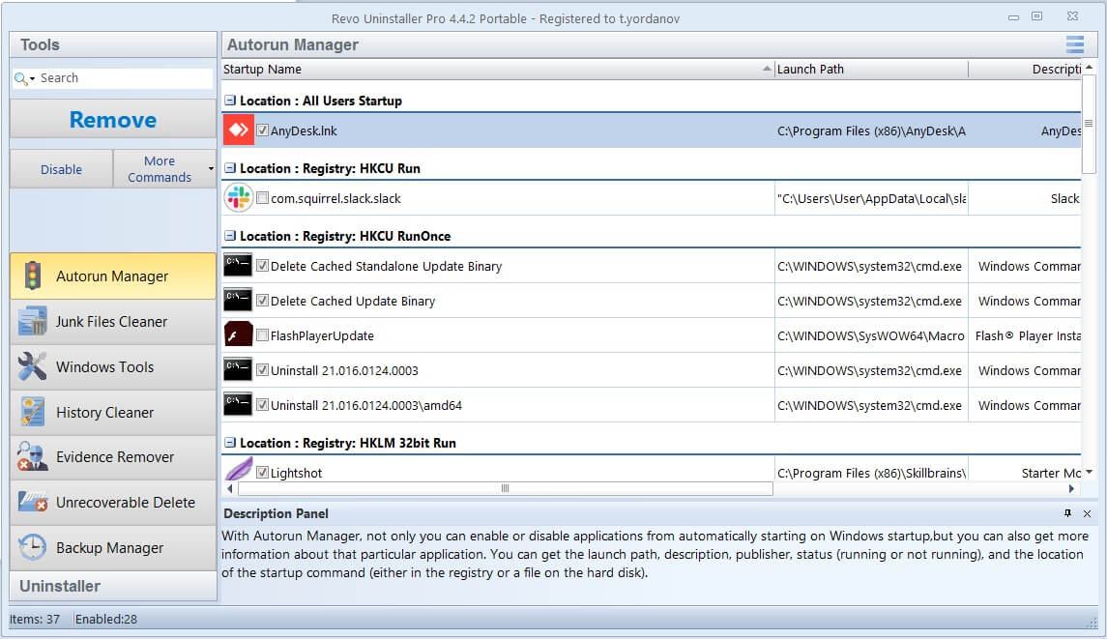Viewport: 1107px width, 639px height.
Task: Collapse the Registry: HKCU Run group
Action: pos(230,168)
